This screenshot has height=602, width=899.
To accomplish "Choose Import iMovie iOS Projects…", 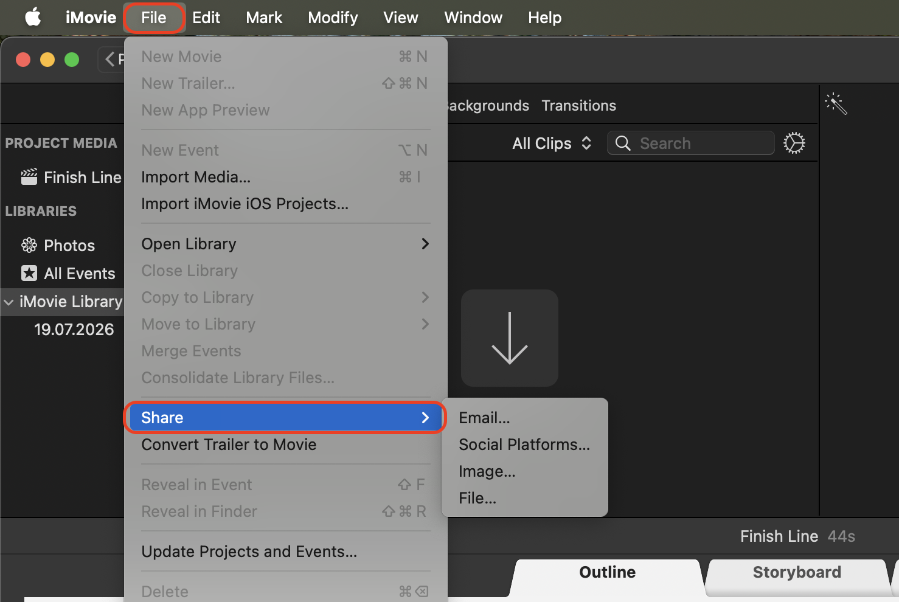I will click(x=286, y=204).
